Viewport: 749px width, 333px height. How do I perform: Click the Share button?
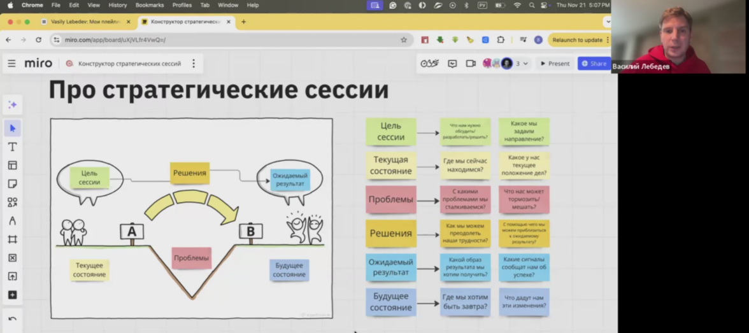pyautogui.click(x=594, y=64)
